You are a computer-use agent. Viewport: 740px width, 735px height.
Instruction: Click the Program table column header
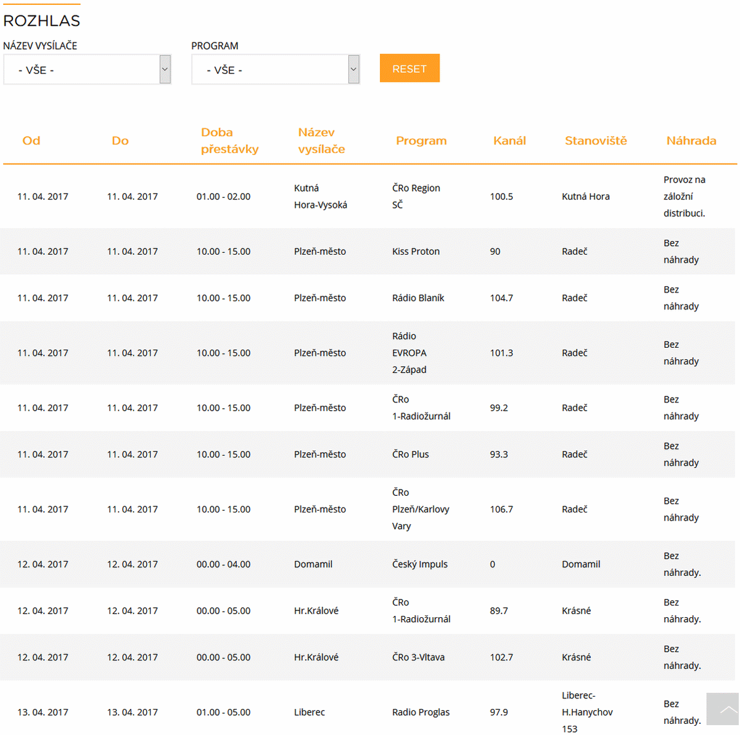pos(421,141)
